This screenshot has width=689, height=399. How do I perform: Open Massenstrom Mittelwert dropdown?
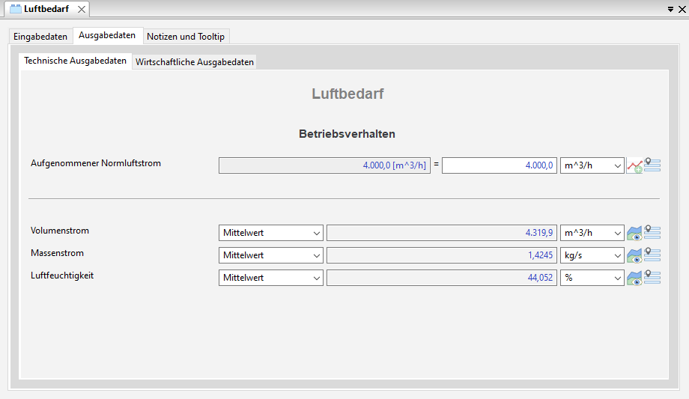click(x=270, y=255)
